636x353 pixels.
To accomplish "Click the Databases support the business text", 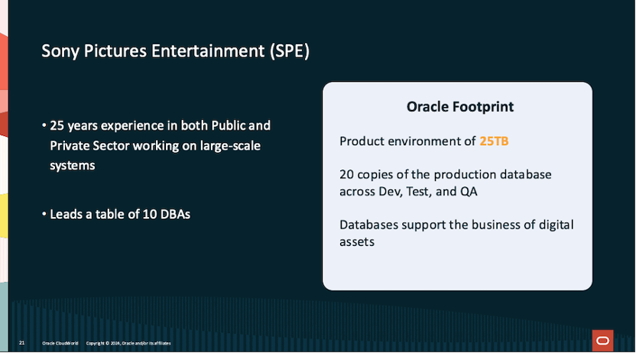I will (456, 225).
